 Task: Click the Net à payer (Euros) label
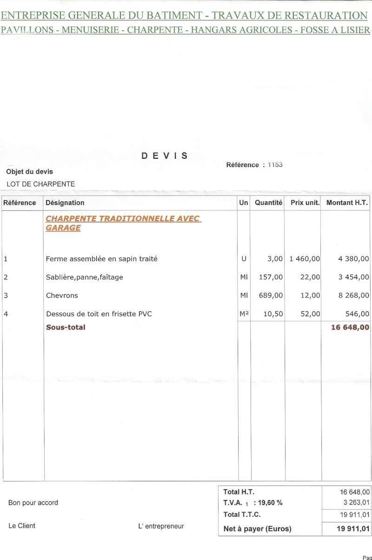[x=257, y=529]
